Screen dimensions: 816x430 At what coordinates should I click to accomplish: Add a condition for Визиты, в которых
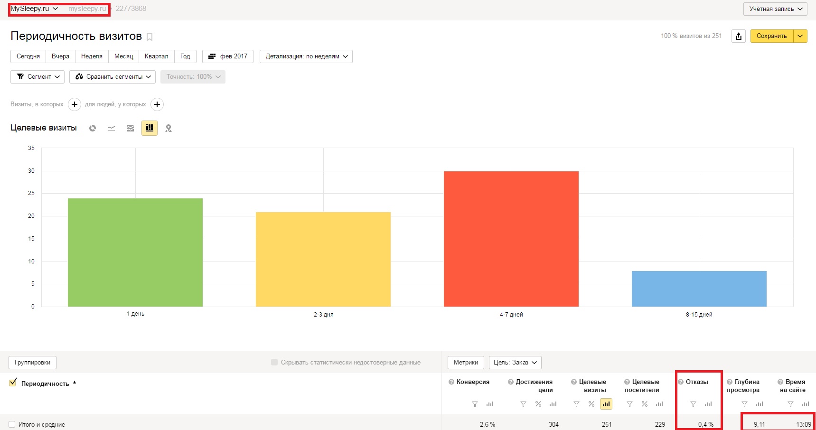(75, 104)
